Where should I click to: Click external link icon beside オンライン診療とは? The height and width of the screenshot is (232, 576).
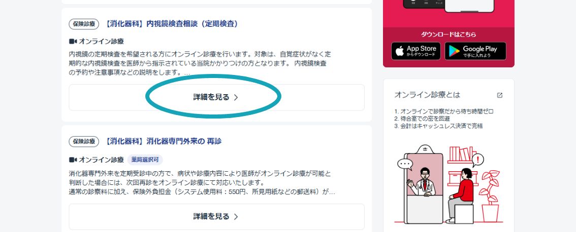500,95
